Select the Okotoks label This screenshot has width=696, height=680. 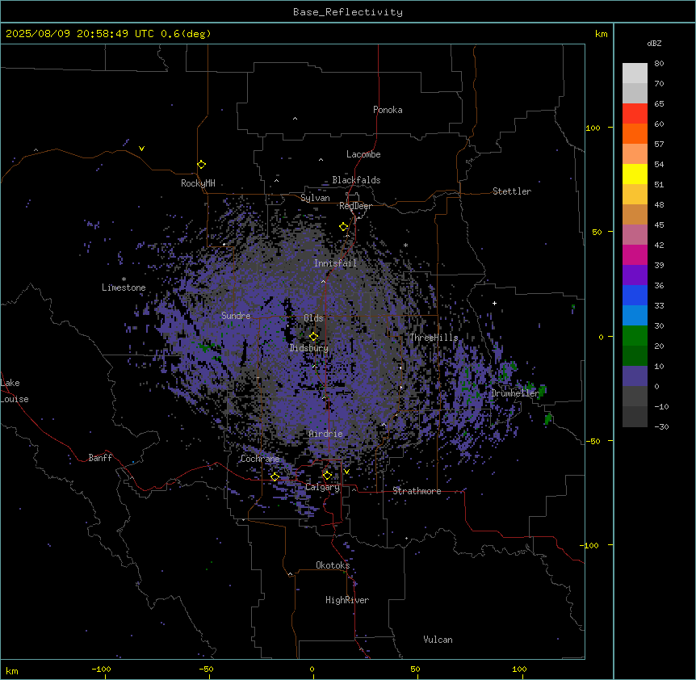point(333,565)
